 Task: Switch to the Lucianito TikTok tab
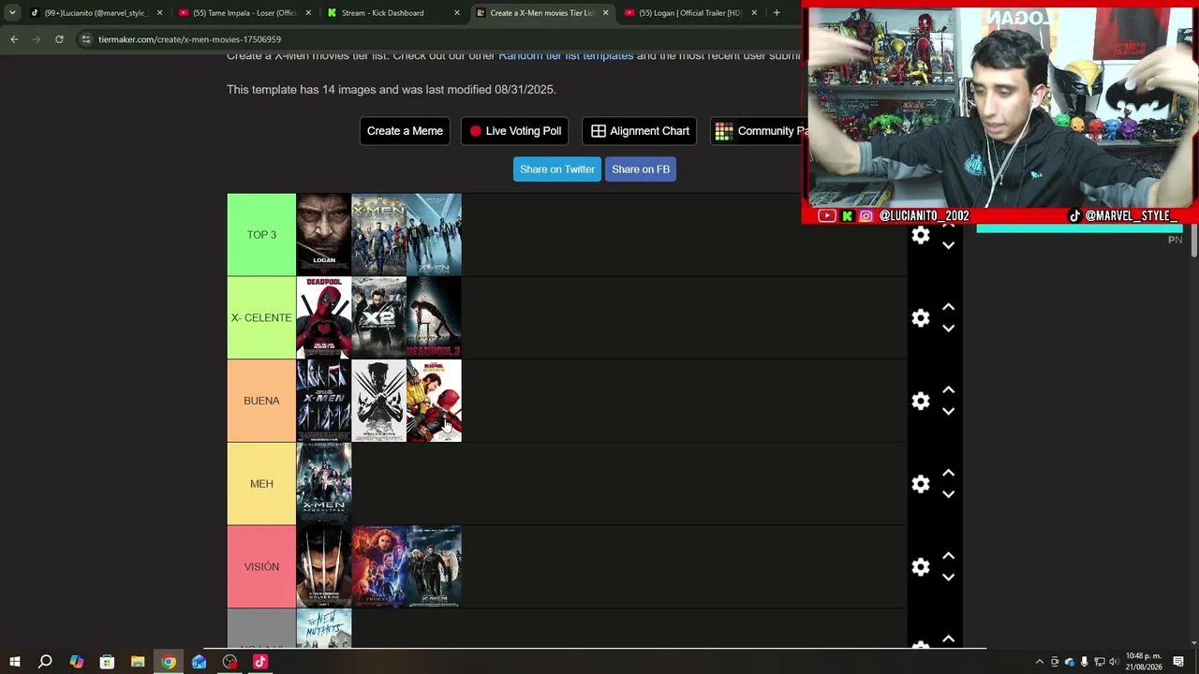pos(96,13)
